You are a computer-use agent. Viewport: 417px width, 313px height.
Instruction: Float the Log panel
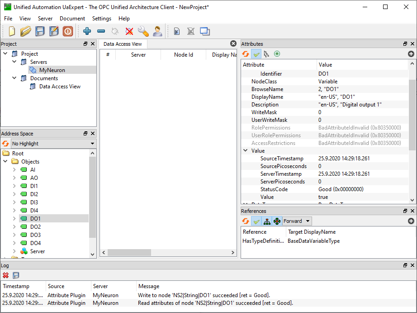(405, 265)
